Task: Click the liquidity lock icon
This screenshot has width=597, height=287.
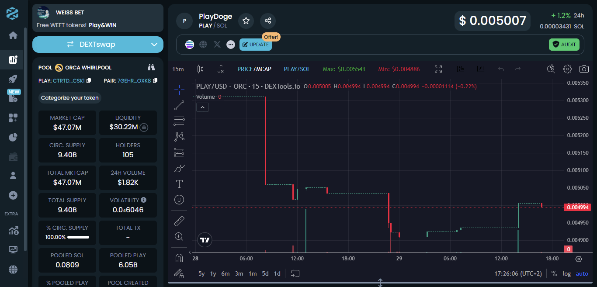Action: 144,128
